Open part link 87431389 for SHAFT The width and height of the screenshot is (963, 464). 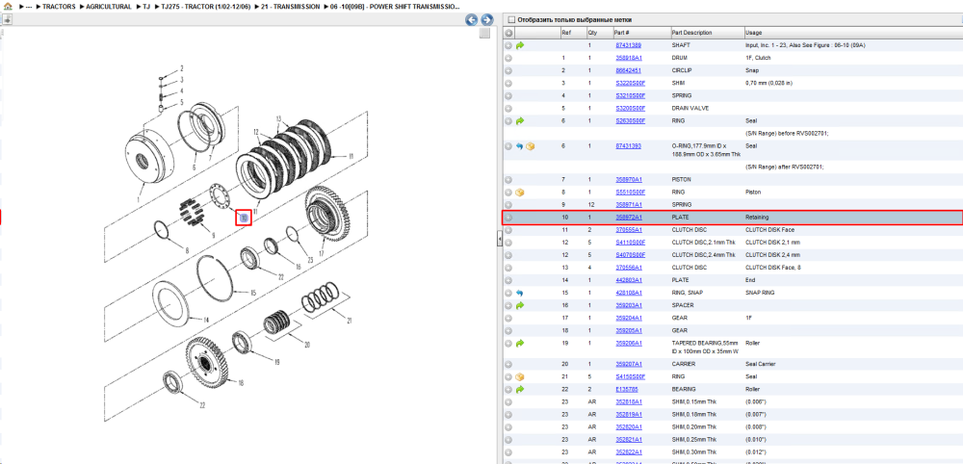pyautogui.click(x=628, y=45)
